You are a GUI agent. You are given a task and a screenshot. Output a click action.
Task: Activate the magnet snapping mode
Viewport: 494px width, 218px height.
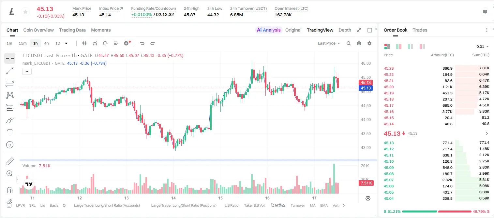click(x=10, y=190)
